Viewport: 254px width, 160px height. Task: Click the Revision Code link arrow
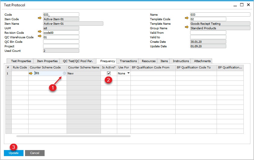(x=39, y=32)
